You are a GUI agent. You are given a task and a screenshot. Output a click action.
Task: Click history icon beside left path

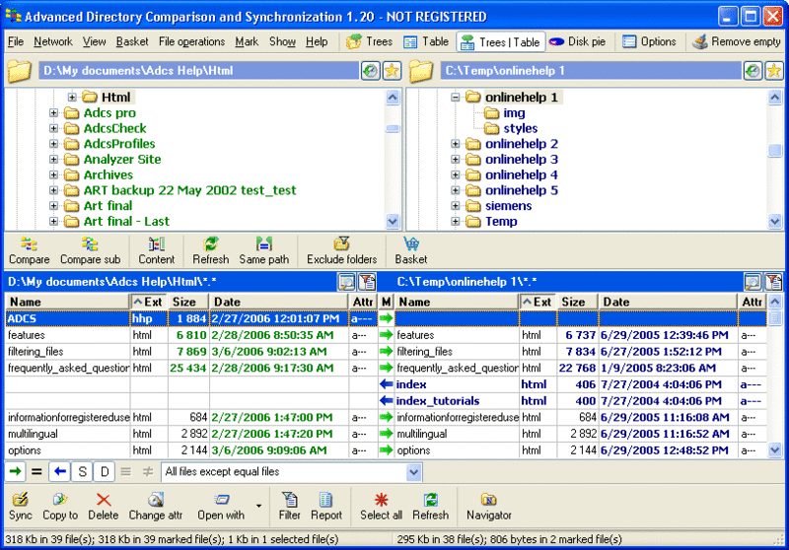pyautogui.click(x=371, y=71)
